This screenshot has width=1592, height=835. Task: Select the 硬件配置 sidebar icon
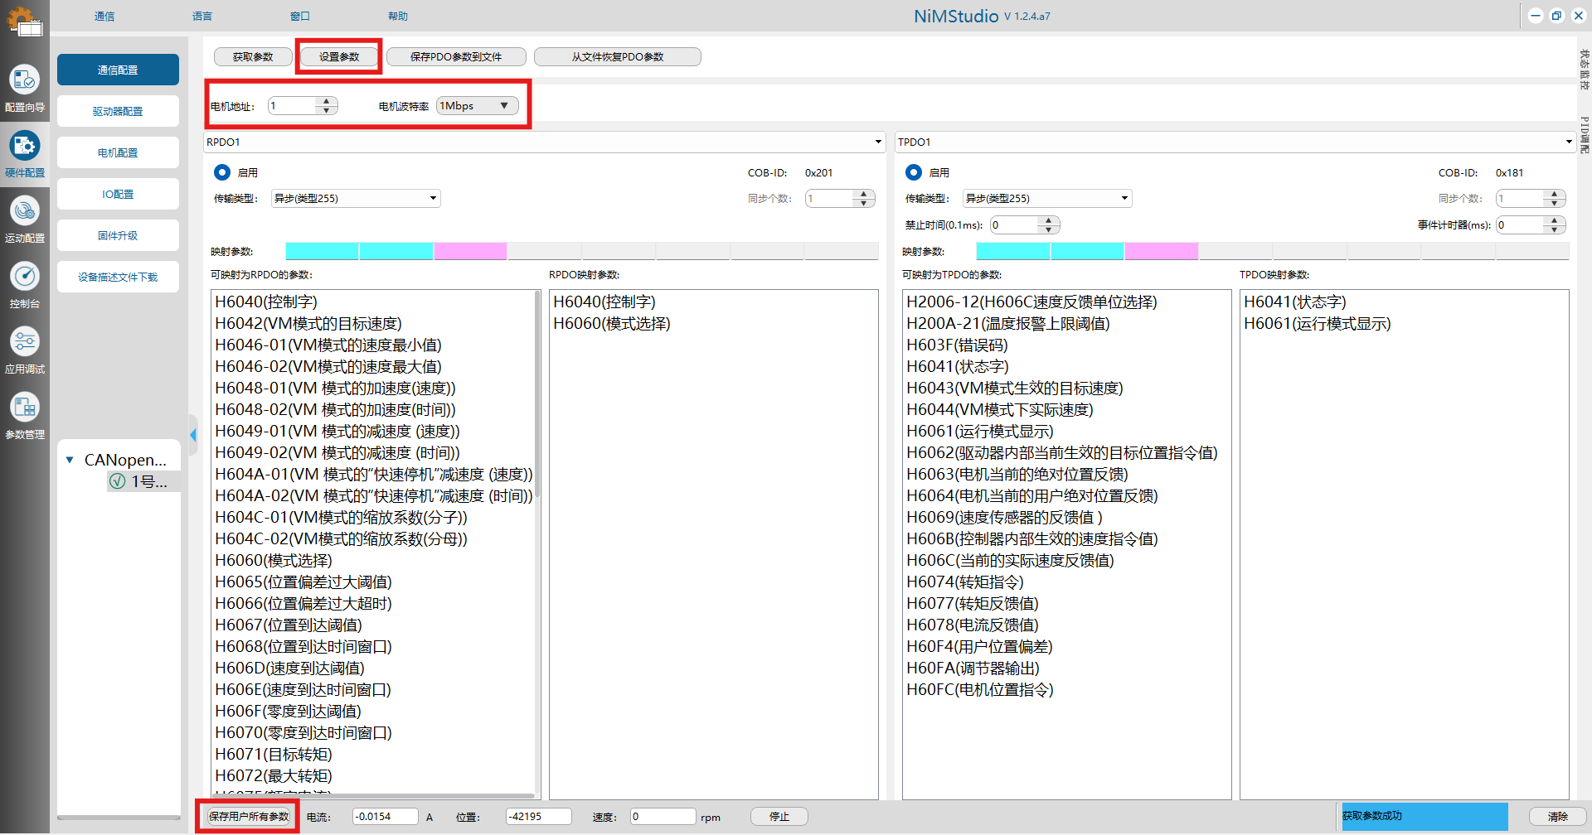coord(25,146)
